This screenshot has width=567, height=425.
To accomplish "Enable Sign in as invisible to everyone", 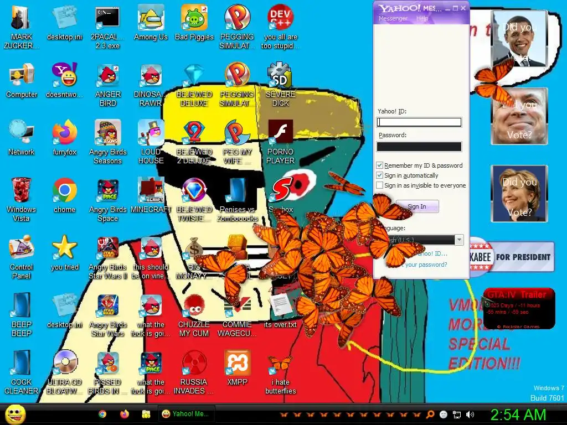I will tap(379, 185).
